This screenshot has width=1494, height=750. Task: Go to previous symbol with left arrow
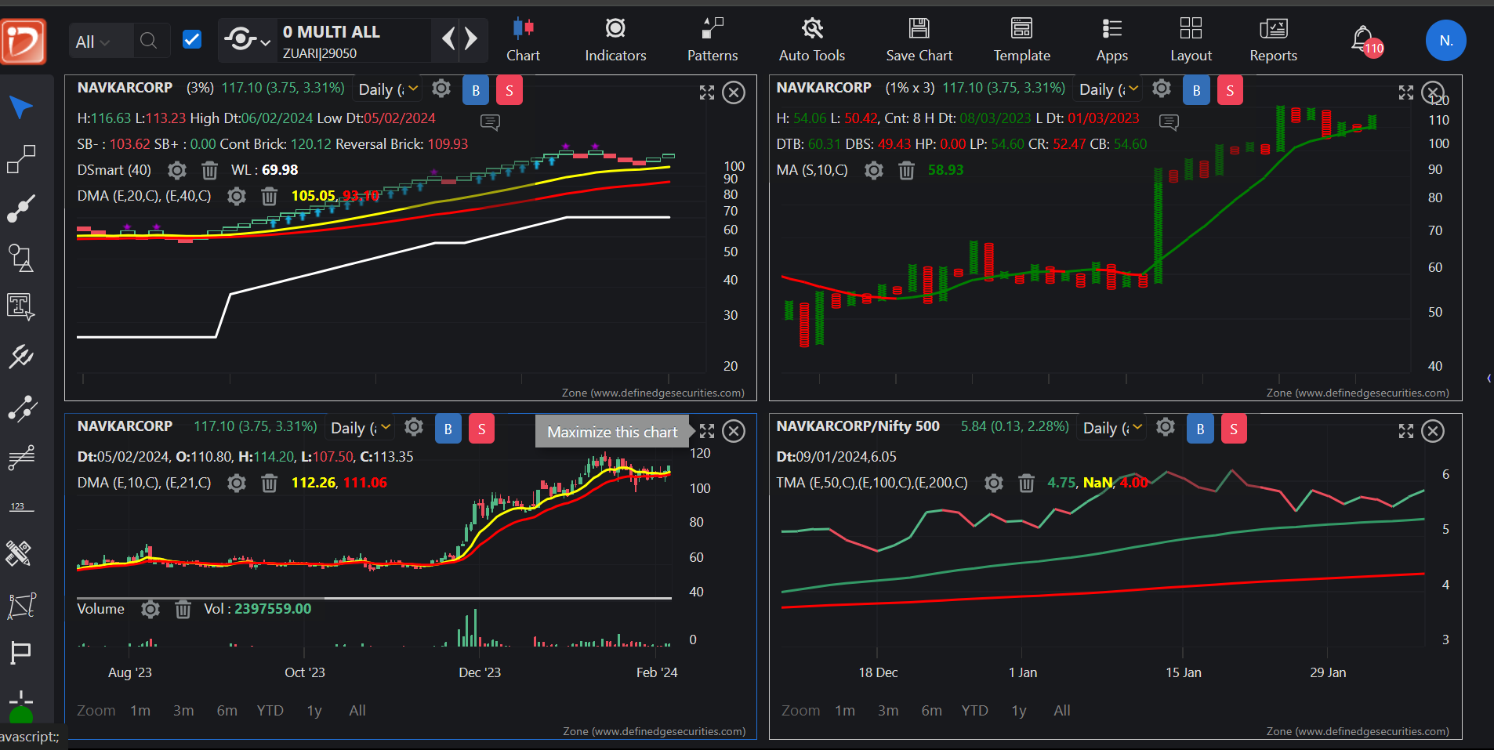point(448,38)
